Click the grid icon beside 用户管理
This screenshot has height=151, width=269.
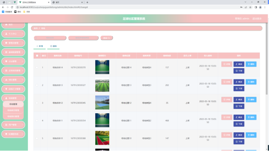[6, 125]
